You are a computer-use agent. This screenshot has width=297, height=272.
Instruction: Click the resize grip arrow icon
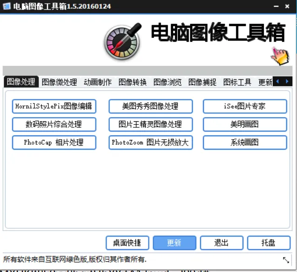pyautogui.click(x=286, y=260)
